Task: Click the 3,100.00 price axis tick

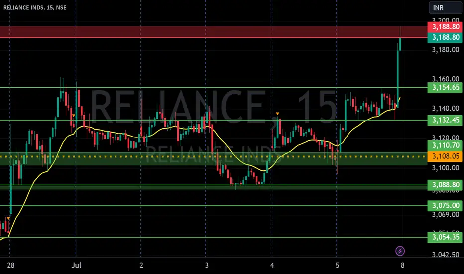Action: click(x=446, y=168)
